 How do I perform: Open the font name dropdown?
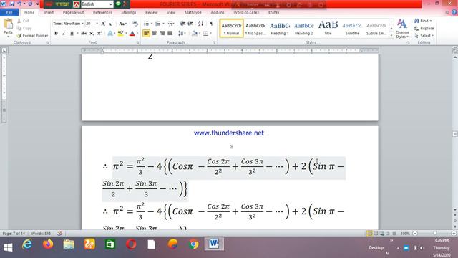click(82, 24)
